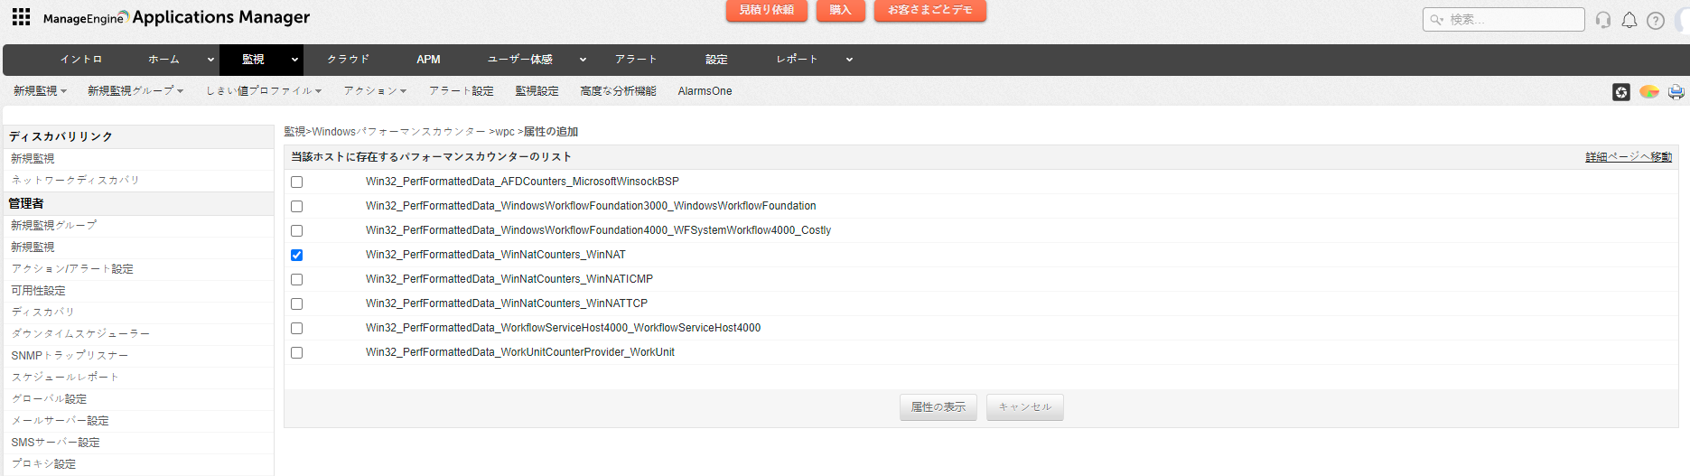1690x476 pixels.
Task: Click the Windowsパフォーマンスカウンター breadcrumb
Action: click(x=399, y=132)
